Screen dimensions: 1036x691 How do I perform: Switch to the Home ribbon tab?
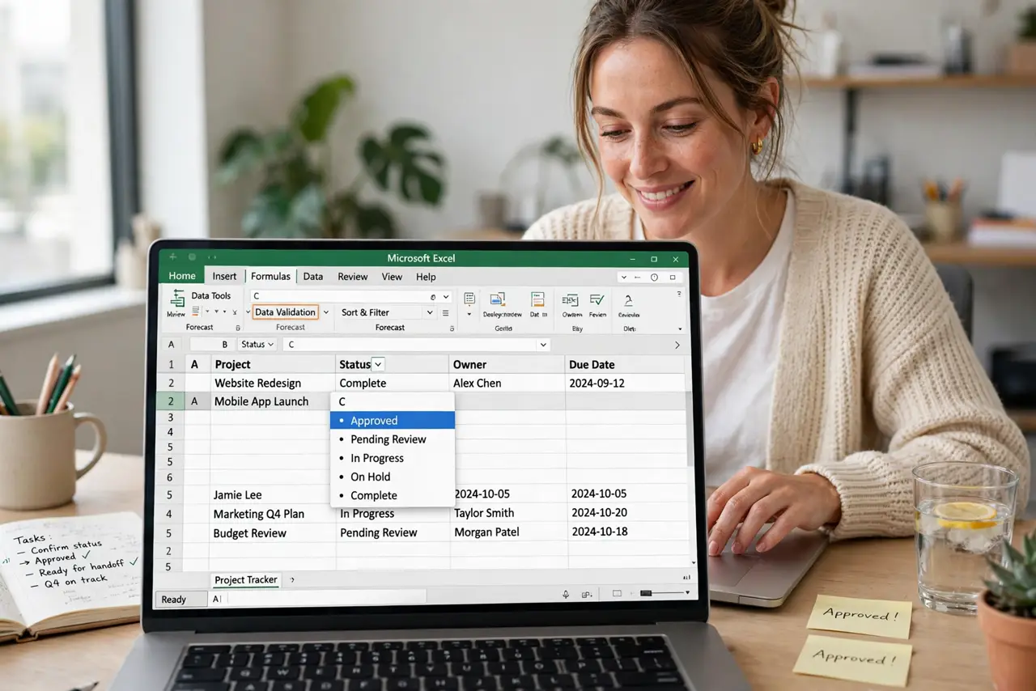tap(182, 277)
